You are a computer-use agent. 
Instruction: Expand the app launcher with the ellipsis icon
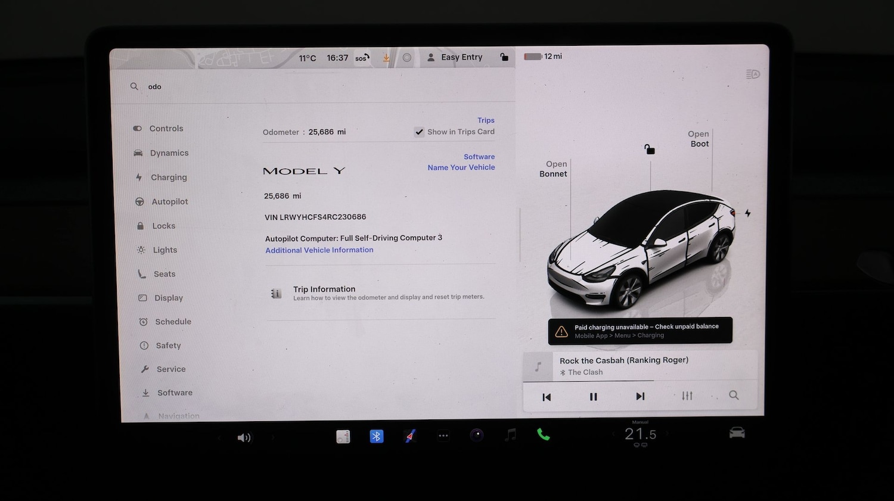pyautogui.click(x=443, y=436)
